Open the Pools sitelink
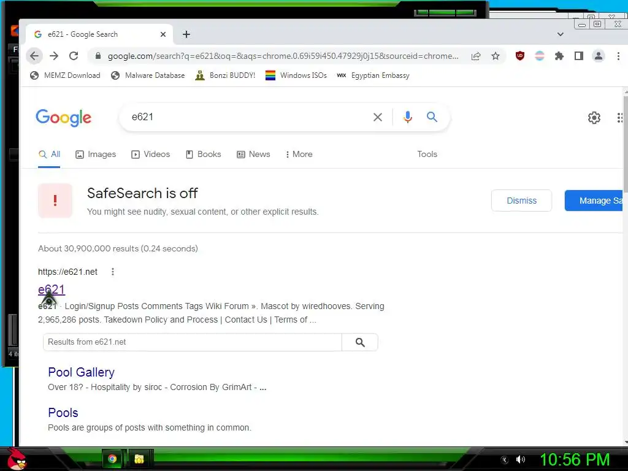 pos(63,413)
